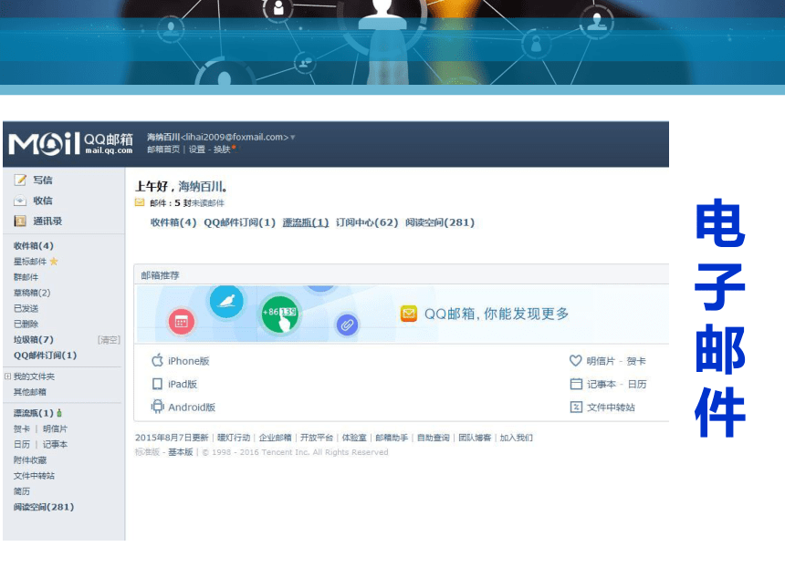785x588 pixels.
Task: Click the calendar icon beside 记事本 - 日历
Action: click(x=576, y=384)
